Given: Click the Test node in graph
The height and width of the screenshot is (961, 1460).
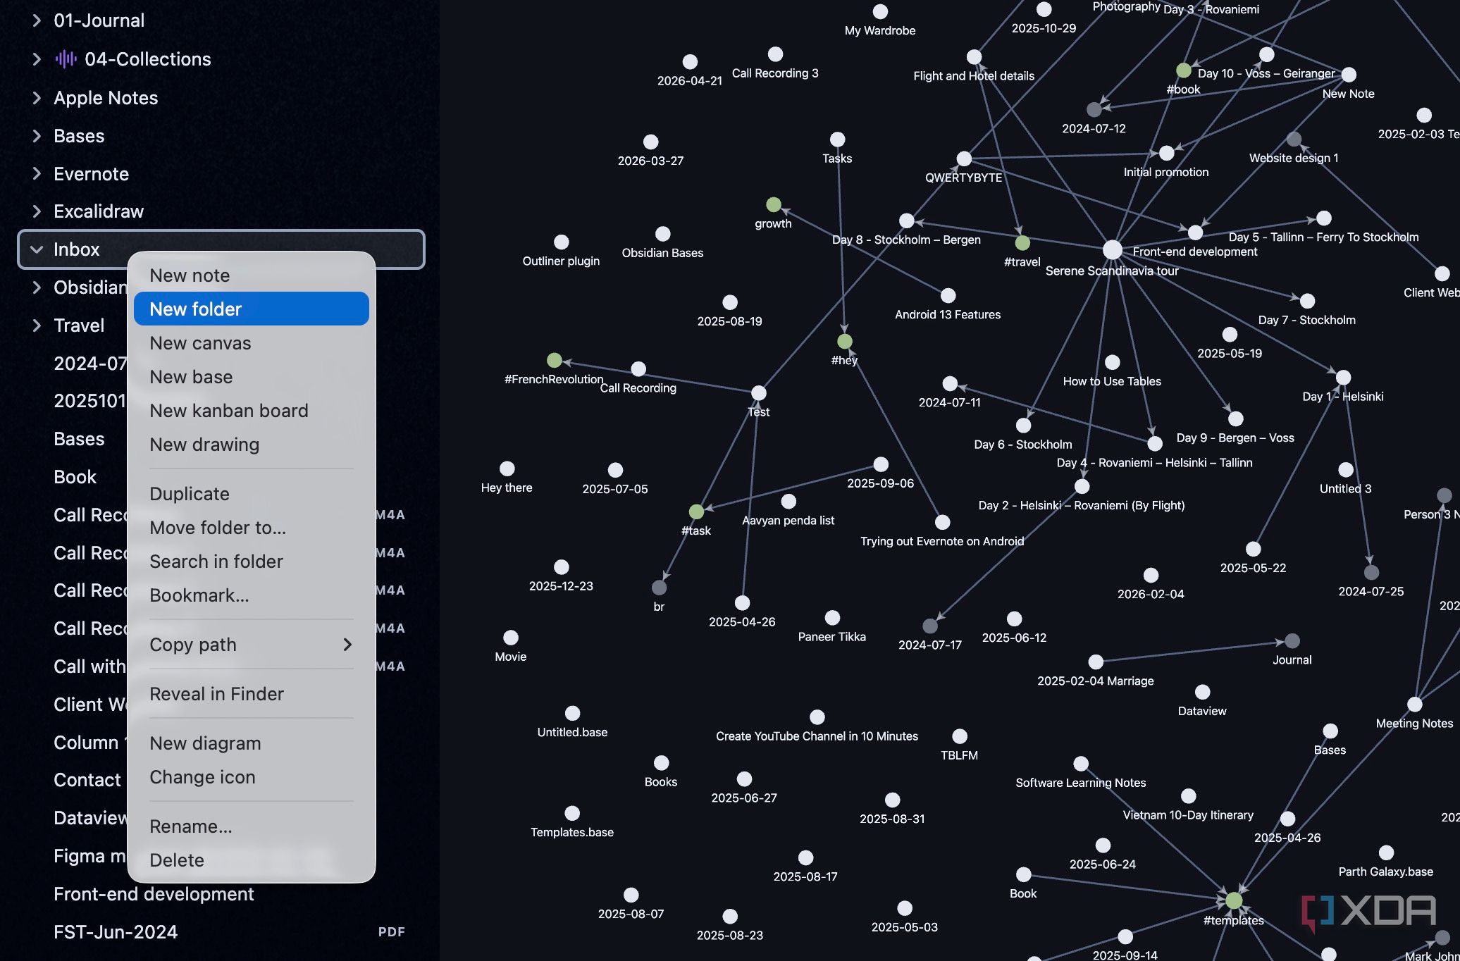Looking at the screenshot, I should click(x=758, y=393).
